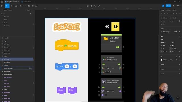Click the Y position input field
The height and width of the screenshot is (102, 182).
(x=174, y=18)
